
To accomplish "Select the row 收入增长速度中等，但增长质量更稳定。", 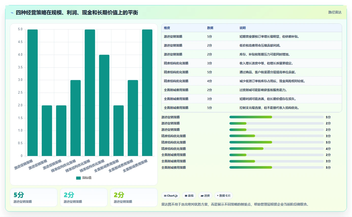I will point(252,63).
